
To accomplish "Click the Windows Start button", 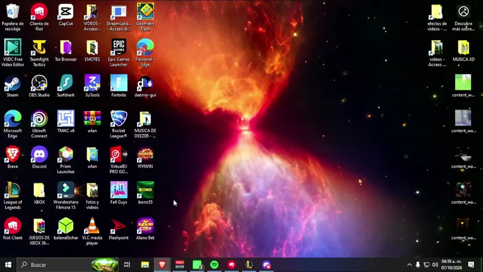I will pos(8,265).
